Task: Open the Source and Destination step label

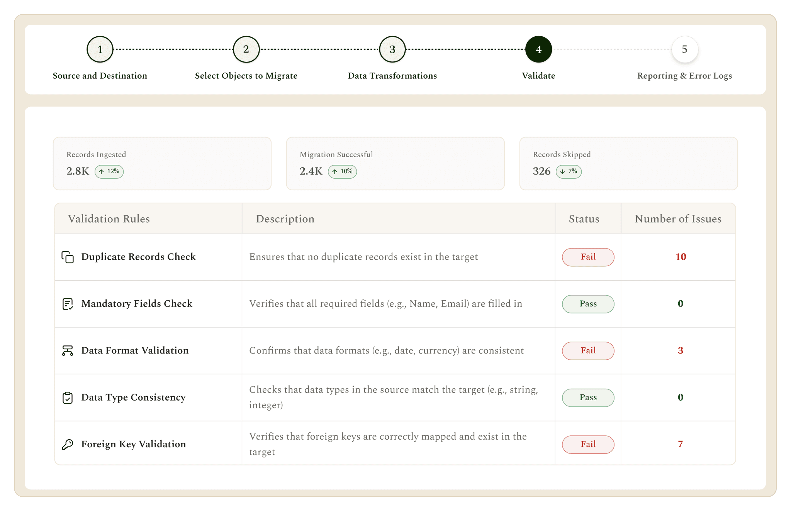Action: pos(100,76)
